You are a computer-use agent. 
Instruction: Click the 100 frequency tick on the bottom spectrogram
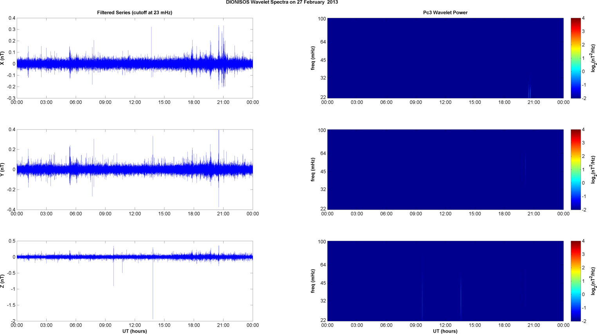pyautogui.click(x=322, y=242)
